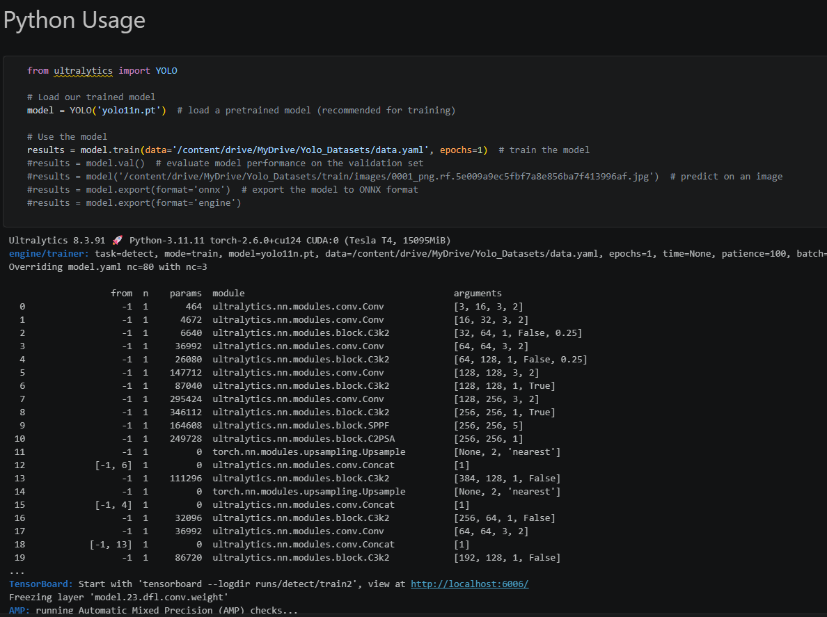Screen dimensions: 827x617
Task: Click the '# Use the model' comment
Action: tap(67, 136)
